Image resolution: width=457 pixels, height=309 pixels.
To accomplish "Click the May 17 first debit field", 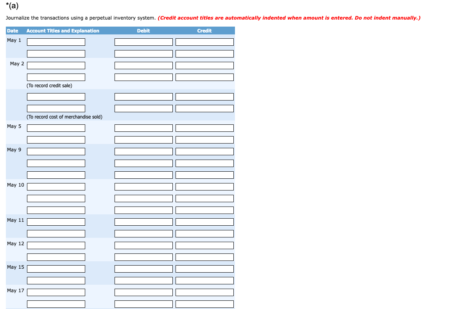I will [x=143, y=293].
